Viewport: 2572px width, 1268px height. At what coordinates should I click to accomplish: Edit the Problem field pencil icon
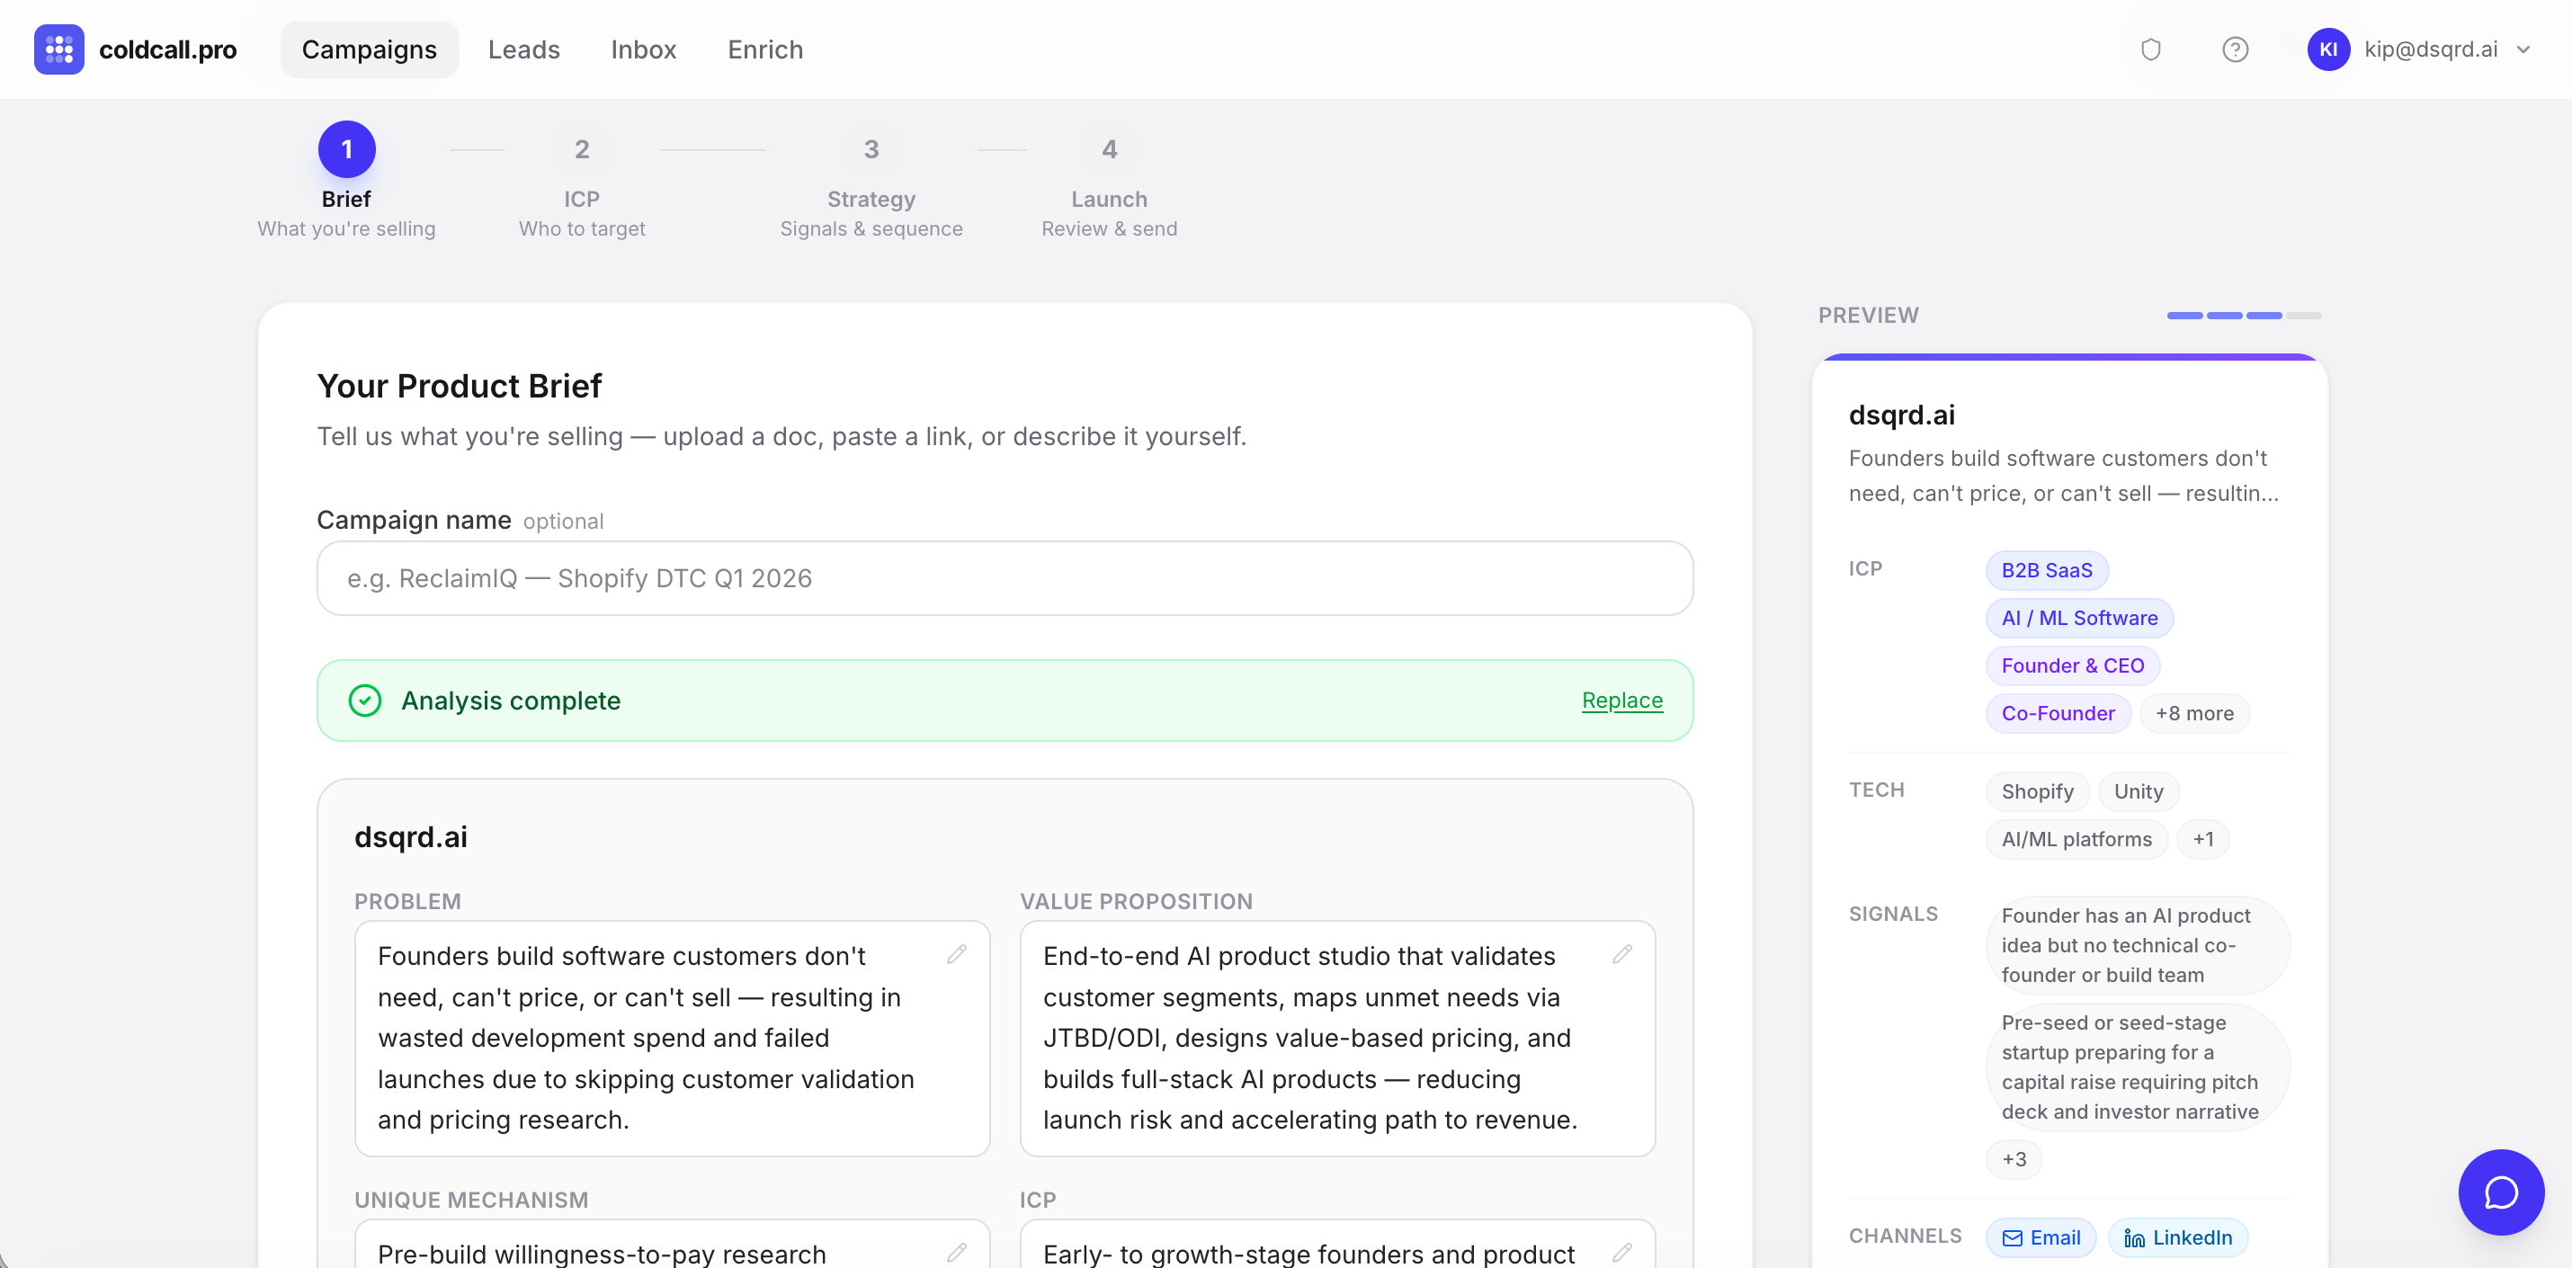[x=957, y=954]
